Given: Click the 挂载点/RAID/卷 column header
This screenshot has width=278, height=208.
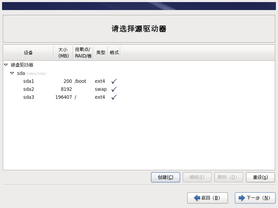Looking at the screenshot, I should (83, 53).
